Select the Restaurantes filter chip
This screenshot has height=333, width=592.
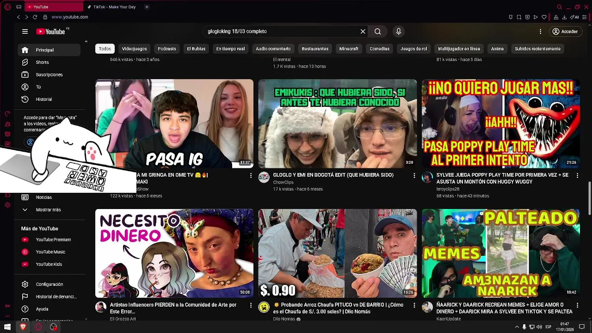pos(315,49)
